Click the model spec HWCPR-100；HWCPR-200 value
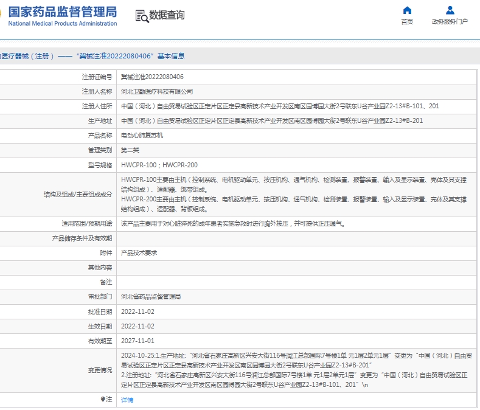The width and height of the screenshot is (480, 410). pos(159,165)
